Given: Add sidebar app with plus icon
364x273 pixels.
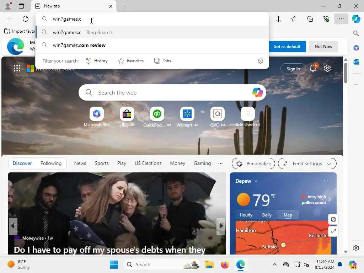Looking at the screenshot, I should [x=356, y=85].
